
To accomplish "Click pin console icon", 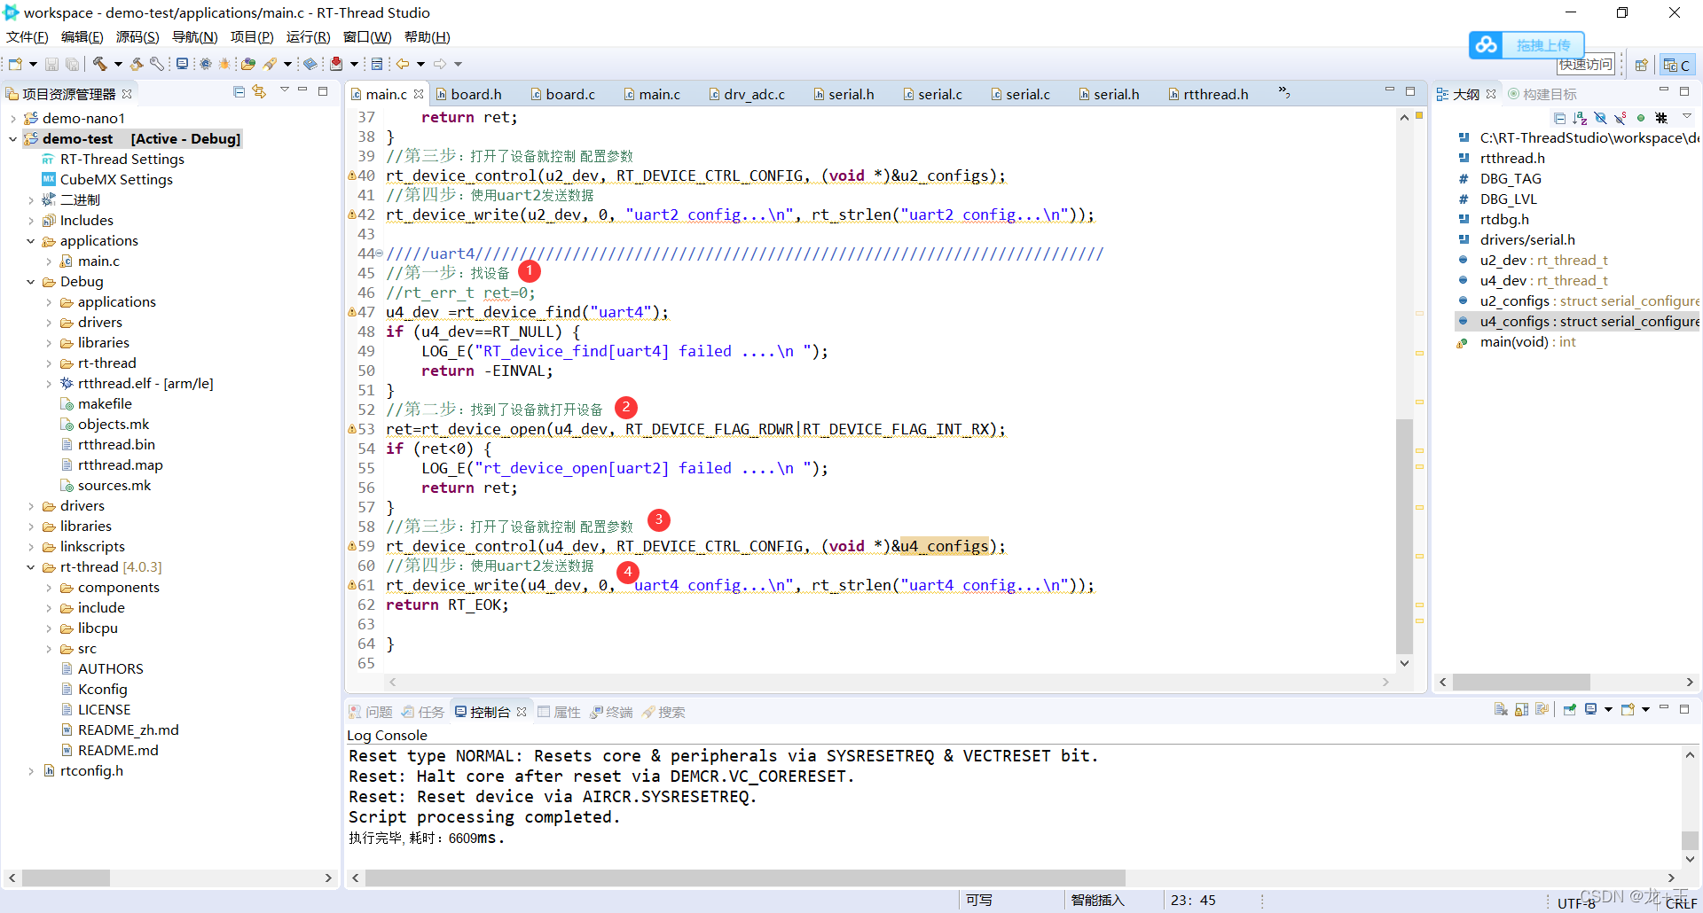I will click(x=1569, y=710).
